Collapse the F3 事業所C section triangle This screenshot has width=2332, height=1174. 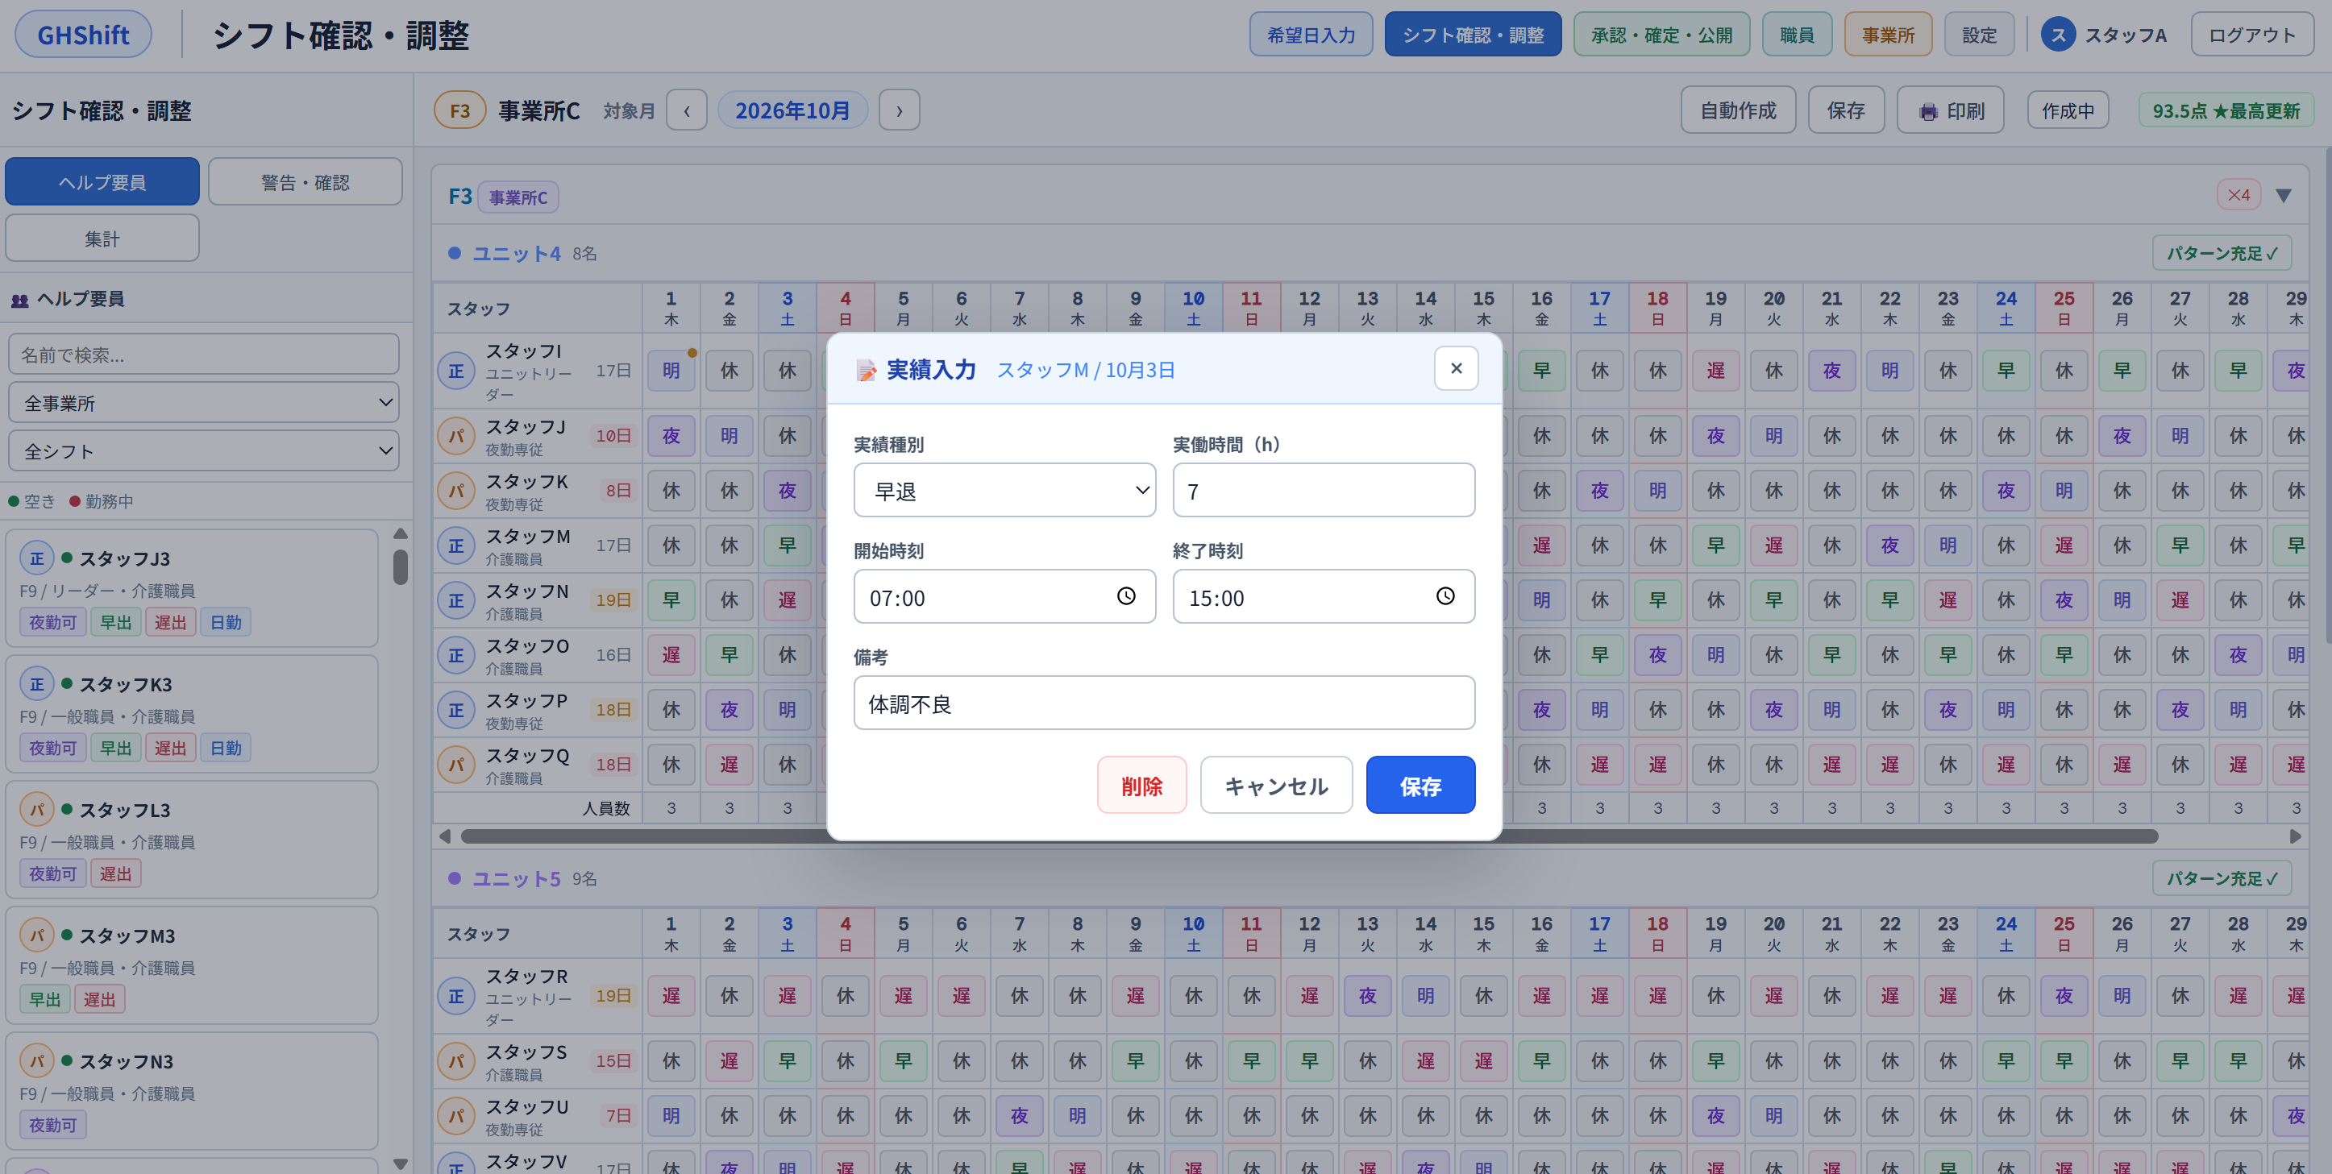tap(2283, 196)
